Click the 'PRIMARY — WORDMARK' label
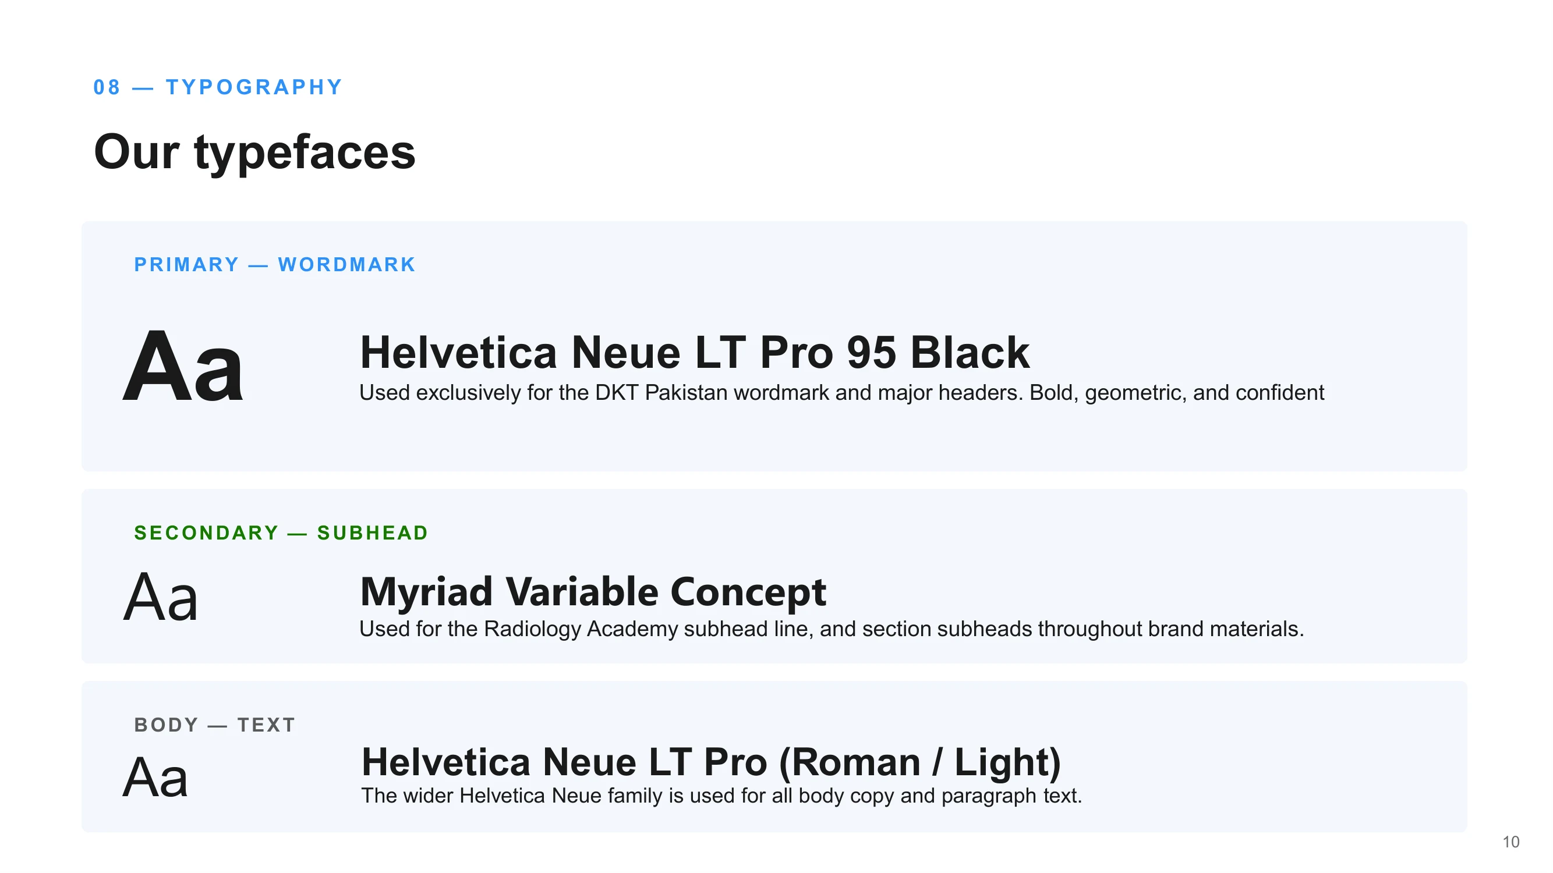The image size is (1553, 873). click(x=275, y=264)
